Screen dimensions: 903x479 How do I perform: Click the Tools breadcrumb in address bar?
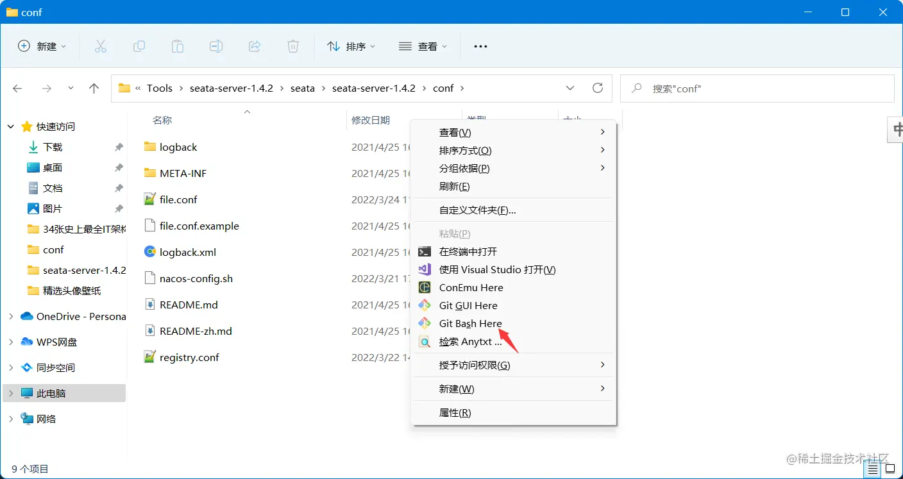(x=160, y=88)
